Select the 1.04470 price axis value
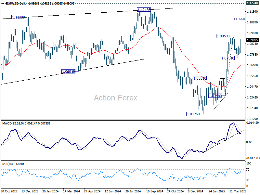260x195 pixels. pyautogui.click(x=253, y=87)
